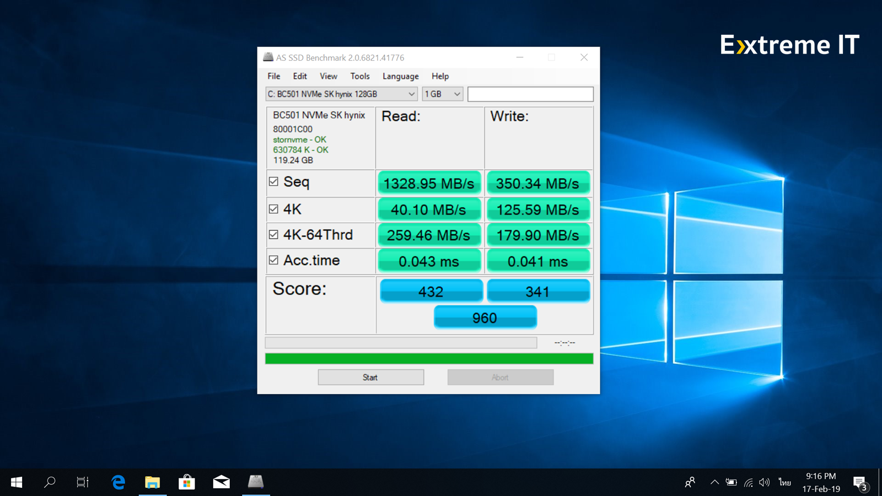Screen dimensions: 882x496
Task: Open Action Center notifications icon
Action: point(861,483)
